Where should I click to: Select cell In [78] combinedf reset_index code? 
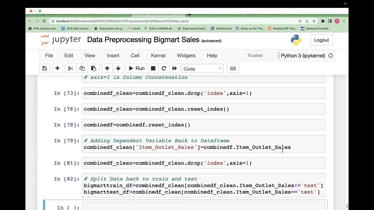click(204, 125)
